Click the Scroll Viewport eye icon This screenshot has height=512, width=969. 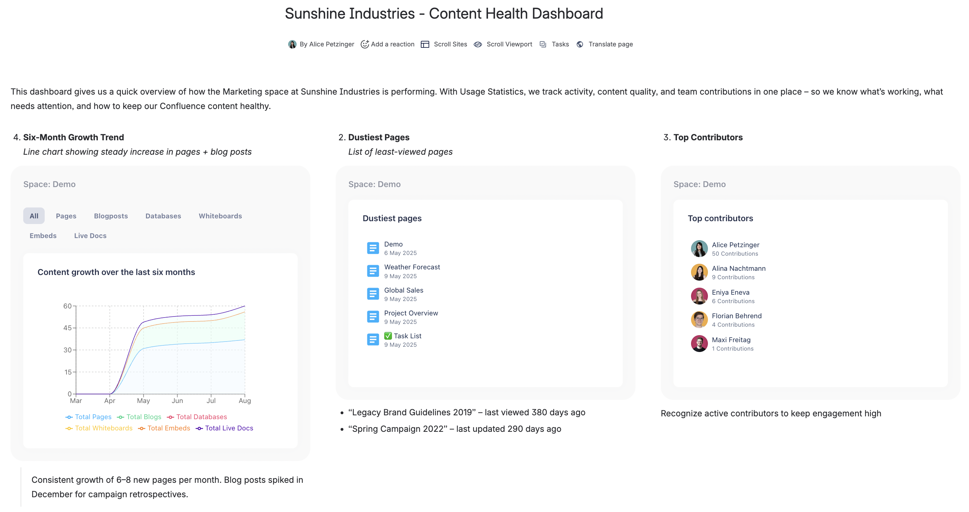coord(478,44)
